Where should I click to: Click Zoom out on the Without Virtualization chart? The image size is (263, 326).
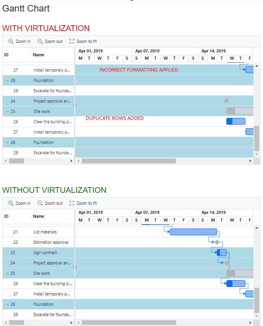pyautogui.click(x=50, y=203)
